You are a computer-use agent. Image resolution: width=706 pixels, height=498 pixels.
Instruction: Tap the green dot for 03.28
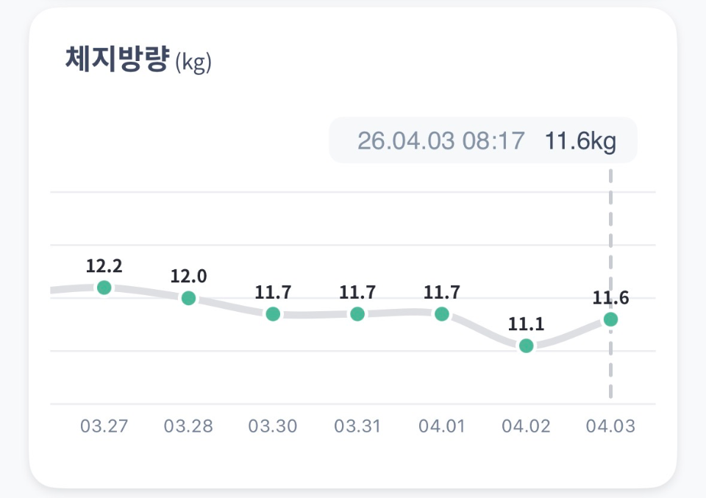tap(189, 298)
